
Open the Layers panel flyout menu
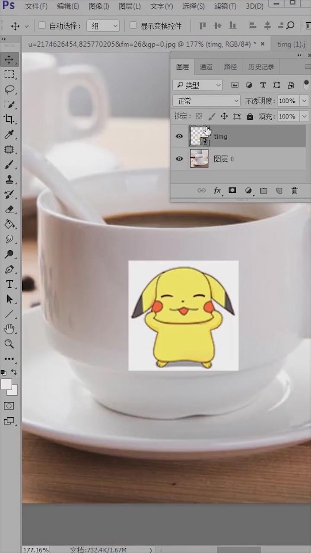[308, 67]
